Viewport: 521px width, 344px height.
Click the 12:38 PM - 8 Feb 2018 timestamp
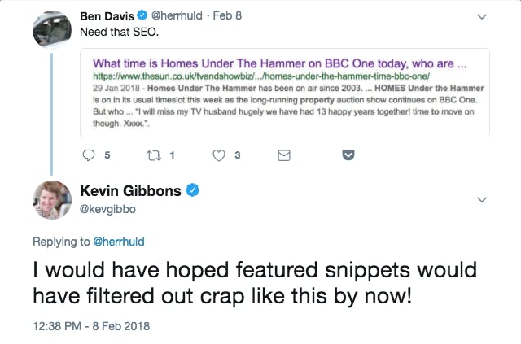[x=91, y=326]
